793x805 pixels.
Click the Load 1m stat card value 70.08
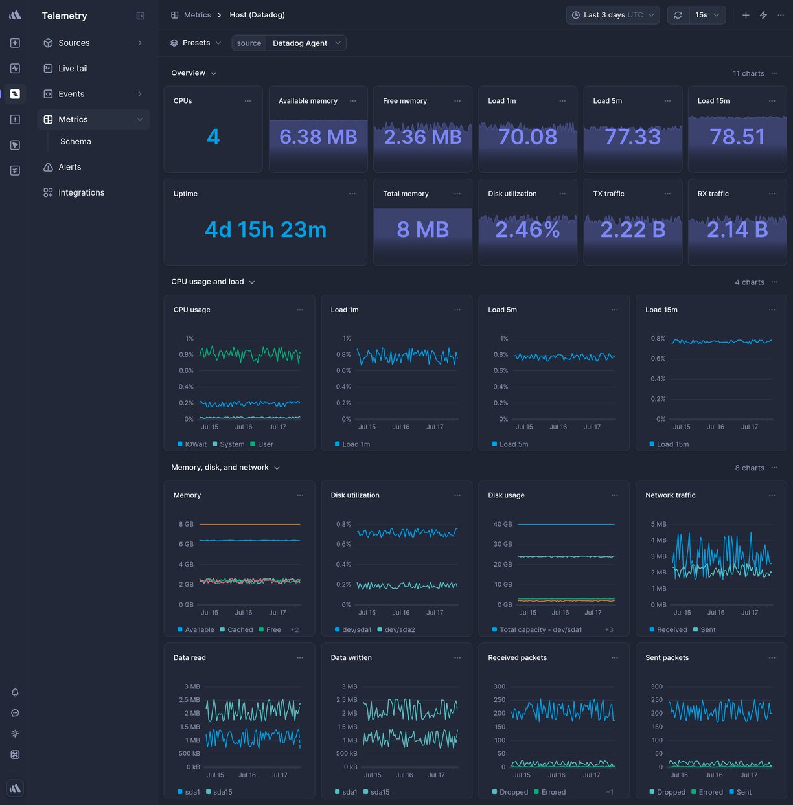(x=528, y=137)
